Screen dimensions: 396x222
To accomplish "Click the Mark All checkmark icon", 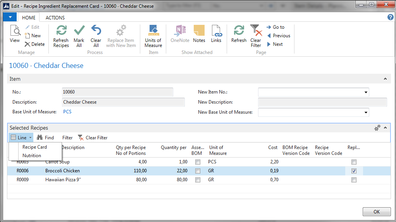I will [x=79, y=31].
